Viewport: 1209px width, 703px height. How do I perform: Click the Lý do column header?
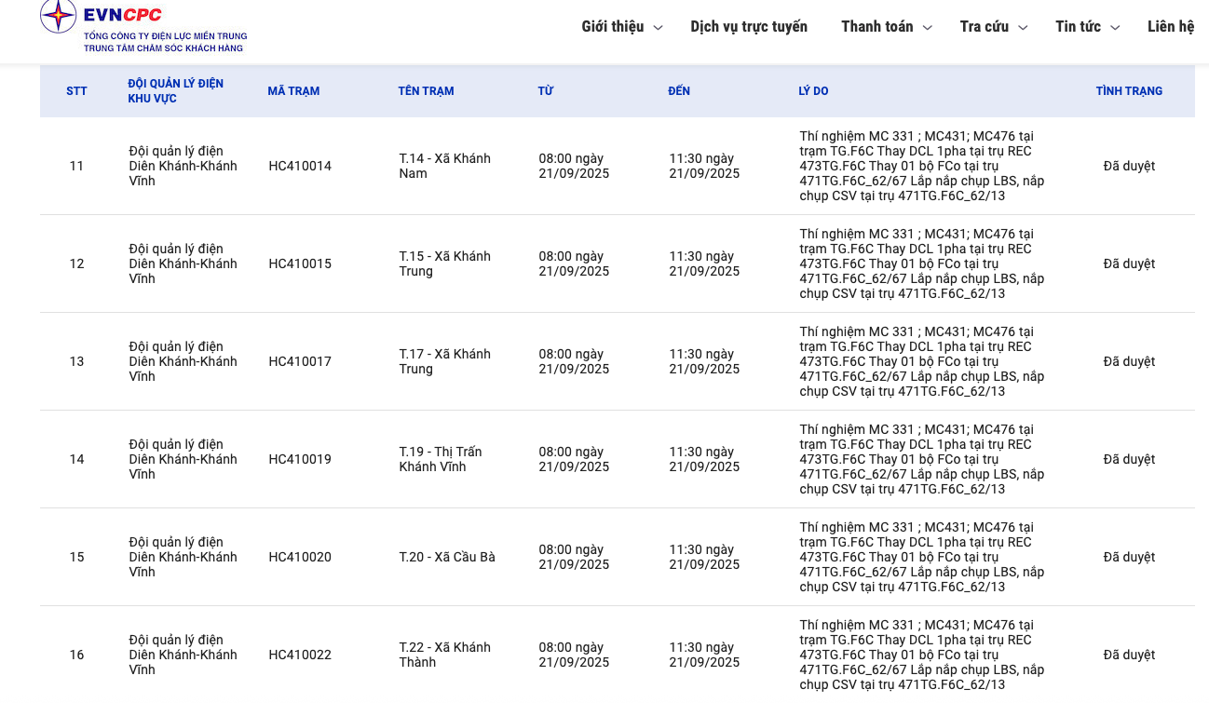coord(813,91)
